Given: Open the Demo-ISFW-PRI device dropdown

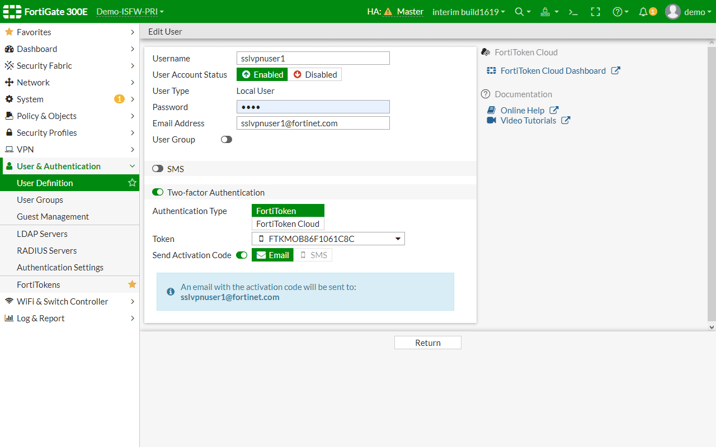Looking at the screenshot, I should [x=130, y=12].
